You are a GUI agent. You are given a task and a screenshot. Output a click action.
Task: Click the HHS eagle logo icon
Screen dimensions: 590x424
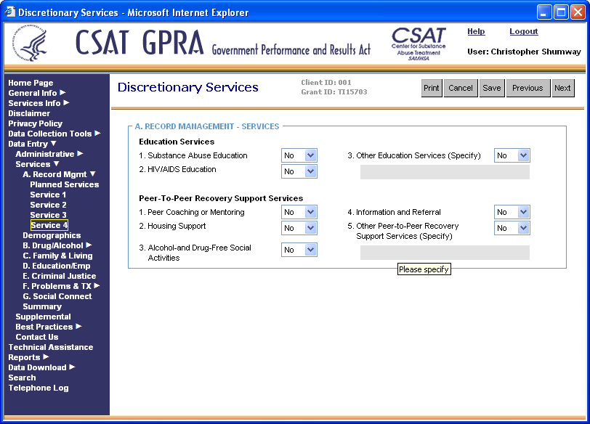[34, 45]
